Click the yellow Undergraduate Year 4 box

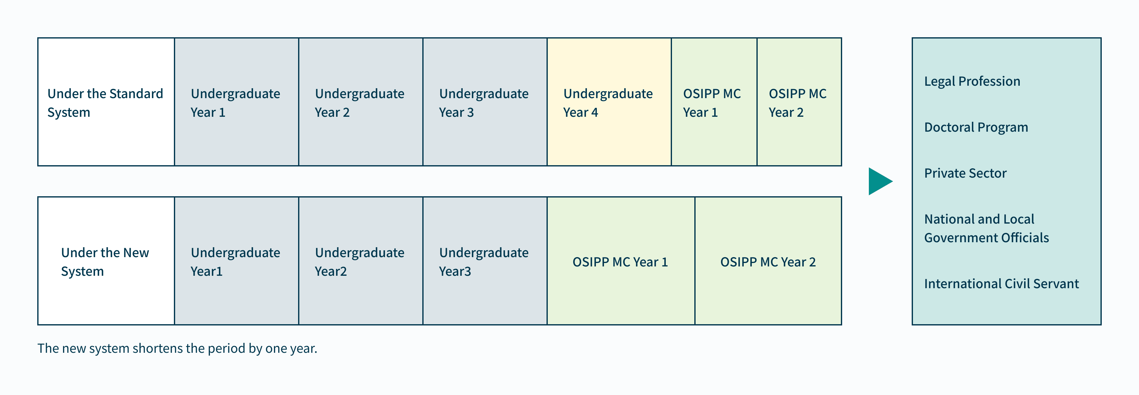coord(609,102)
